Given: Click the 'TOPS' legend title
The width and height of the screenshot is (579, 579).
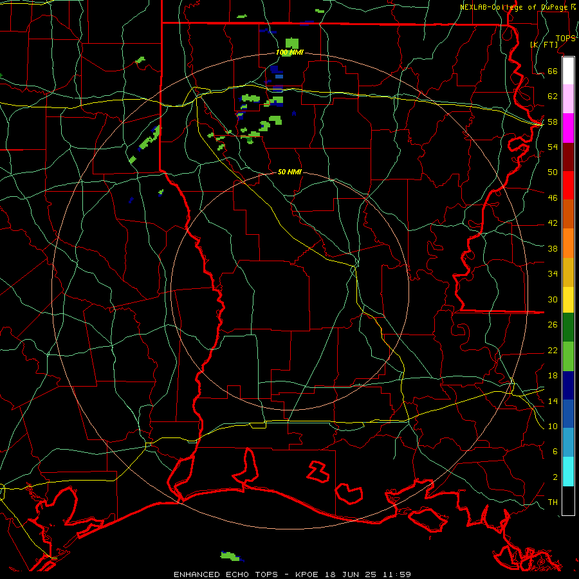Looking at the screenshot, I should click(565, 39).
